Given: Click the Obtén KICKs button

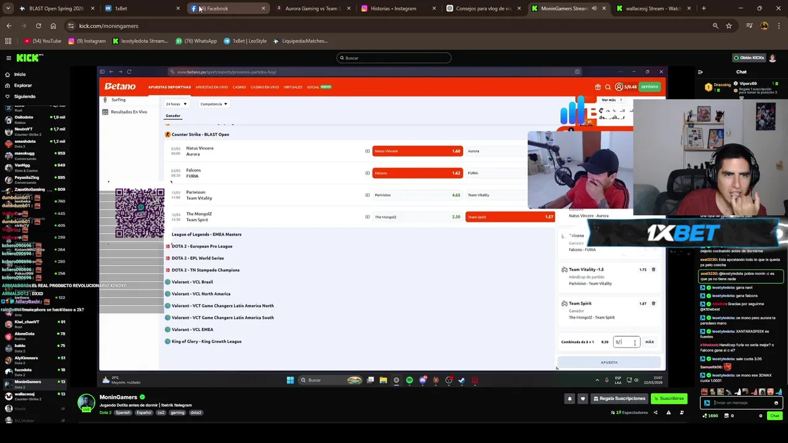Looking at the screenshot, I should pos(749,58).
